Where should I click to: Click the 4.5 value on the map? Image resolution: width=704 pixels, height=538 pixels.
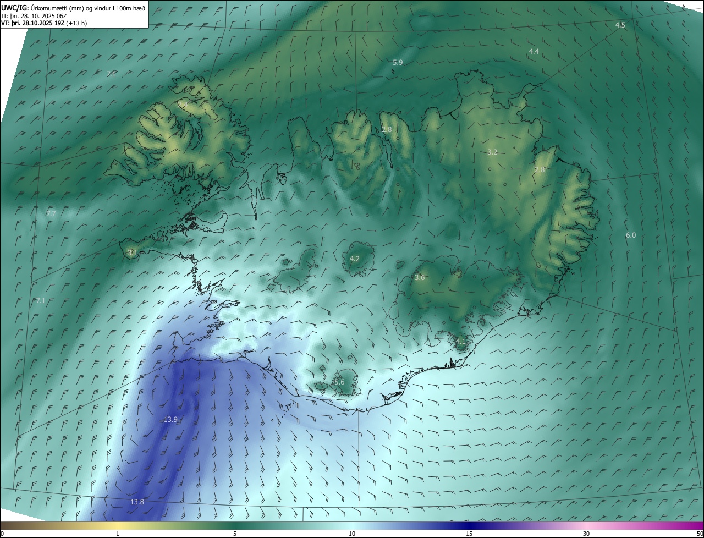point(620,25)
